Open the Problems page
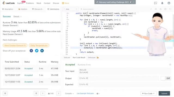The image size is (174, 97). pos(30,3)
